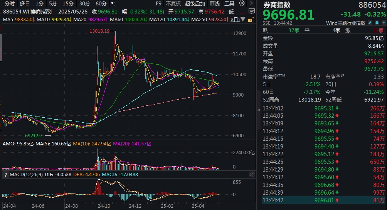Click the MACD help question mark icon
The image size is (387, 210).
tap(6, 175)
